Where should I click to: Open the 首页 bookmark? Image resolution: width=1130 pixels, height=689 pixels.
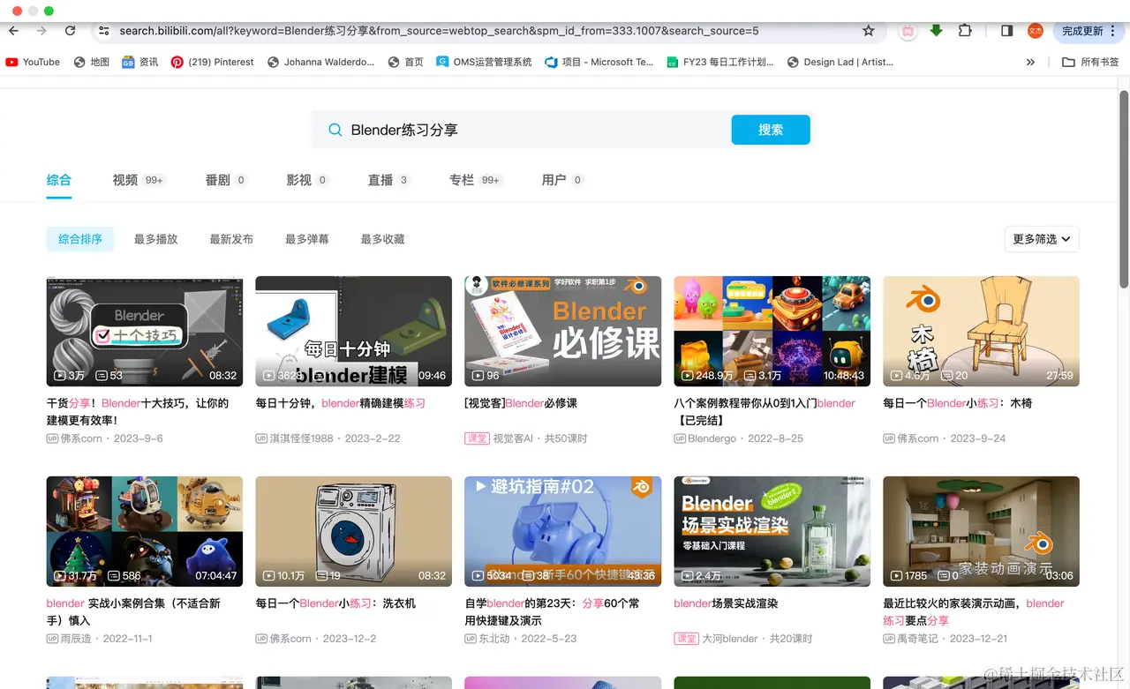pos(406,62)
